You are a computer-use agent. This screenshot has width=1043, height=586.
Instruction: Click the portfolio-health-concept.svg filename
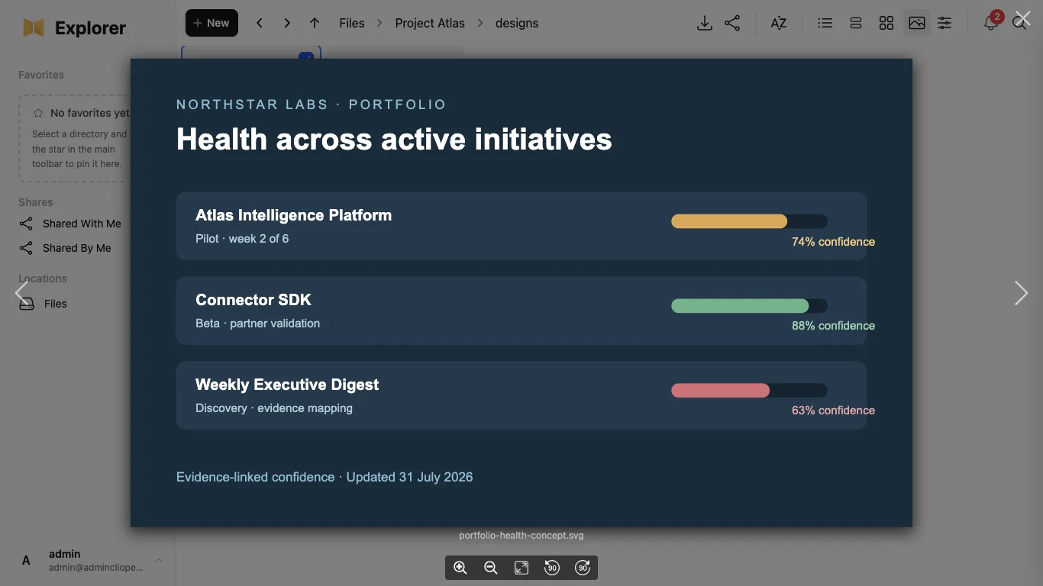[521, 536]
